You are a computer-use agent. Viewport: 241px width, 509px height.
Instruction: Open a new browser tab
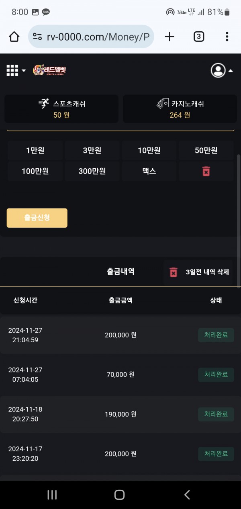coord(170,37)
